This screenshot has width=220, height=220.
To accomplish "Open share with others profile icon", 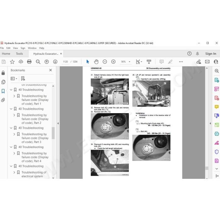I will point(216,62).
